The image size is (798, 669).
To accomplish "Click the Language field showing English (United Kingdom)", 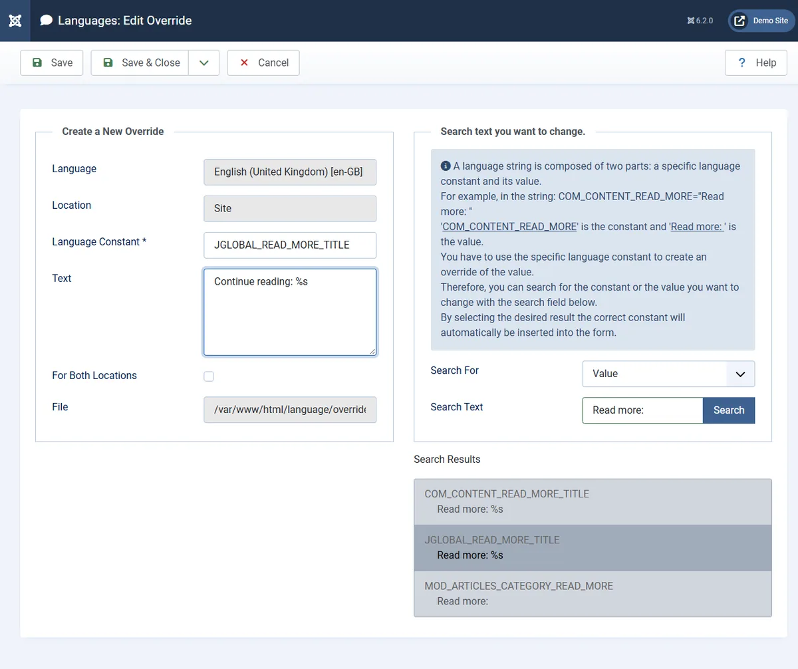I will point(290,172).
